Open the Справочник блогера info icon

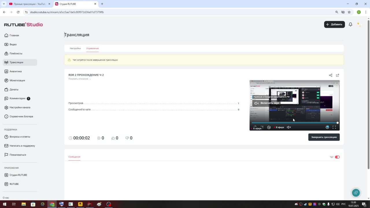[6, 116]
